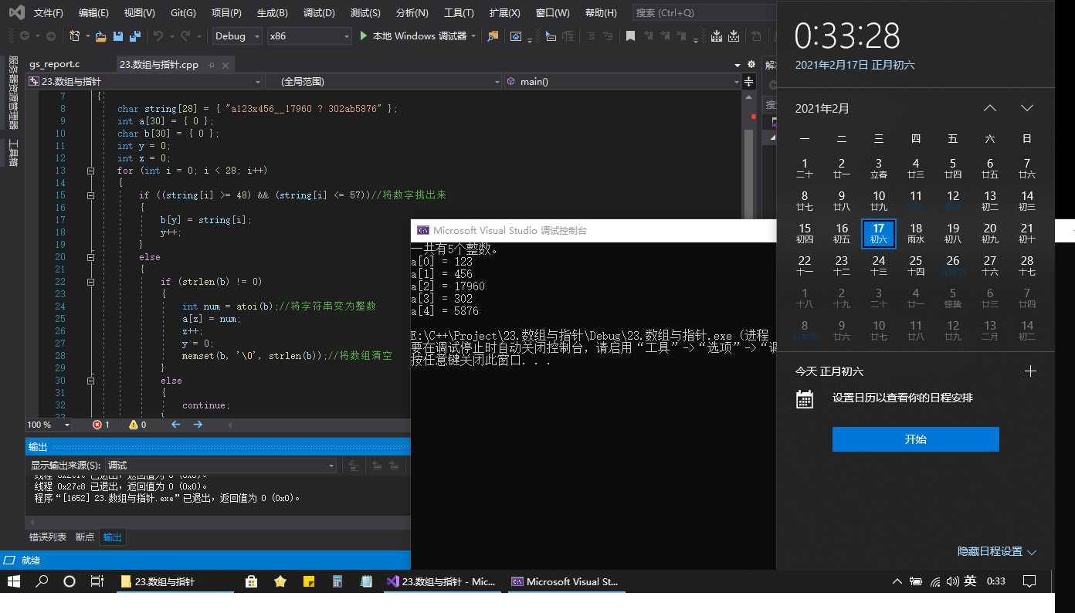Go to previous month in the calendar

coord(990,108)
